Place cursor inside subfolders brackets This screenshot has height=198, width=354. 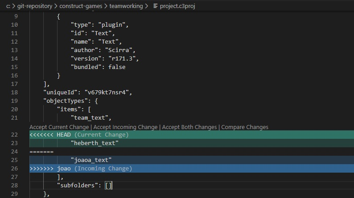[x=108, y=186]
